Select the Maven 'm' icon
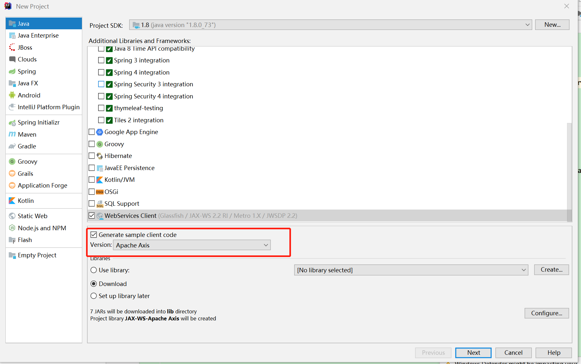 (x=12, y=134)
